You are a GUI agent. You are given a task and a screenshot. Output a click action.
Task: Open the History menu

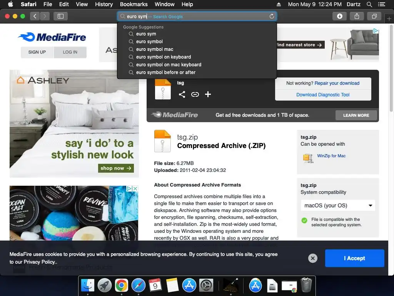coord(104,4)
